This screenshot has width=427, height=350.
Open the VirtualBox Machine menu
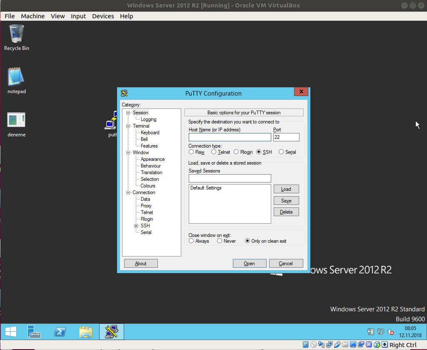click(32, 16)
